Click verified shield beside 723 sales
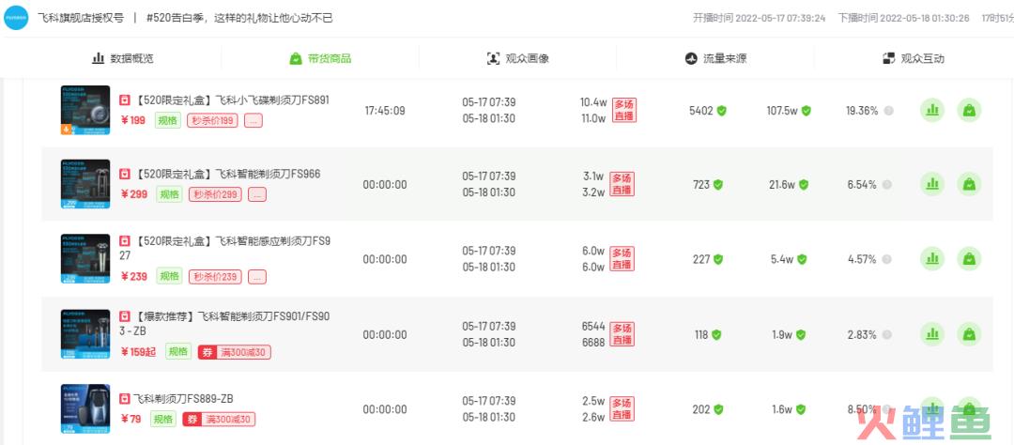This screenshot has height=445, width=1014. click(x=718, y=185)
